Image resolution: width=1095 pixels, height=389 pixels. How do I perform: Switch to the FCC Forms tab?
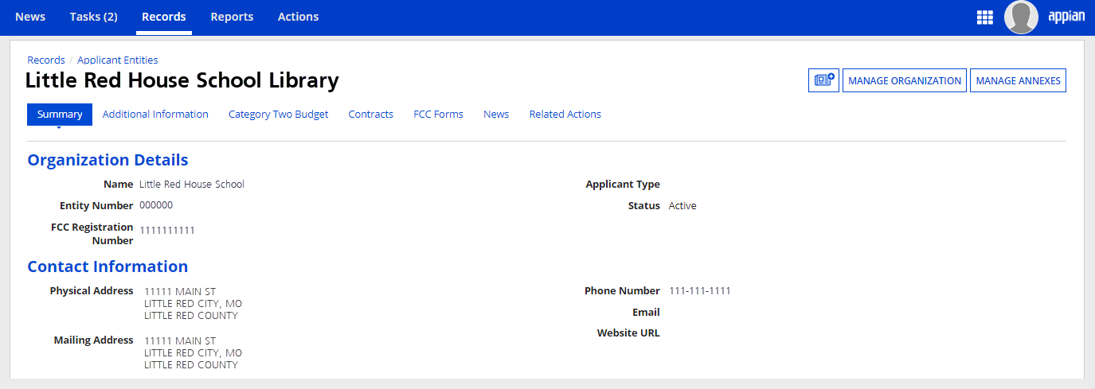tap(438, 115)
